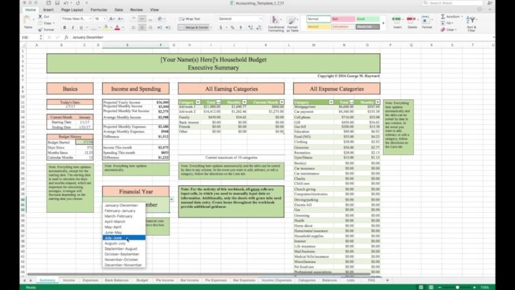Click the red font color A icon
This screenshot has height=290, width=515.
coord(117,28)
